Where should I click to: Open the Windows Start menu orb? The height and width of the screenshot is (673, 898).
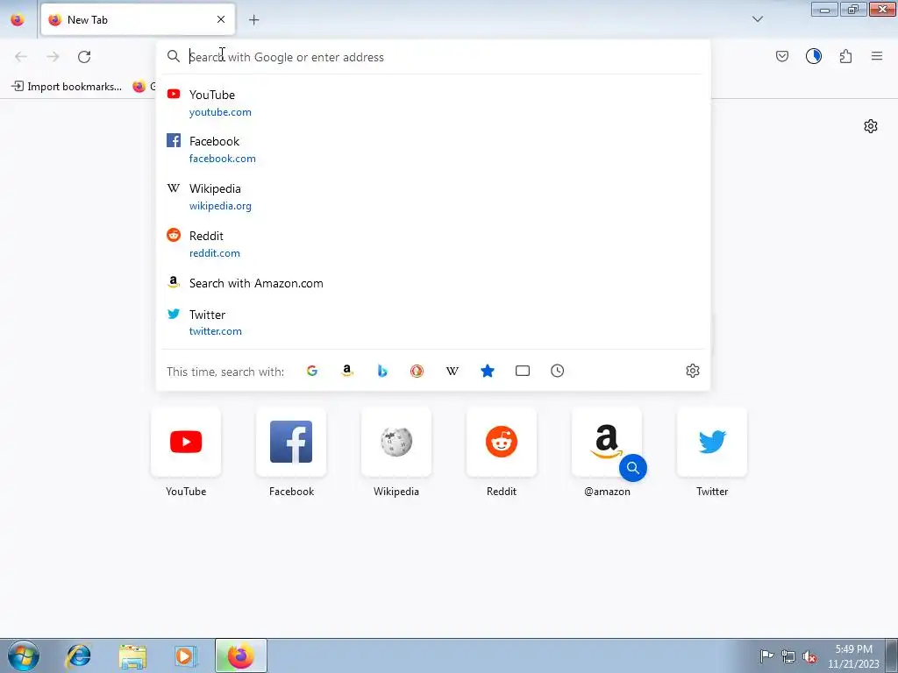tap(24, 655)
